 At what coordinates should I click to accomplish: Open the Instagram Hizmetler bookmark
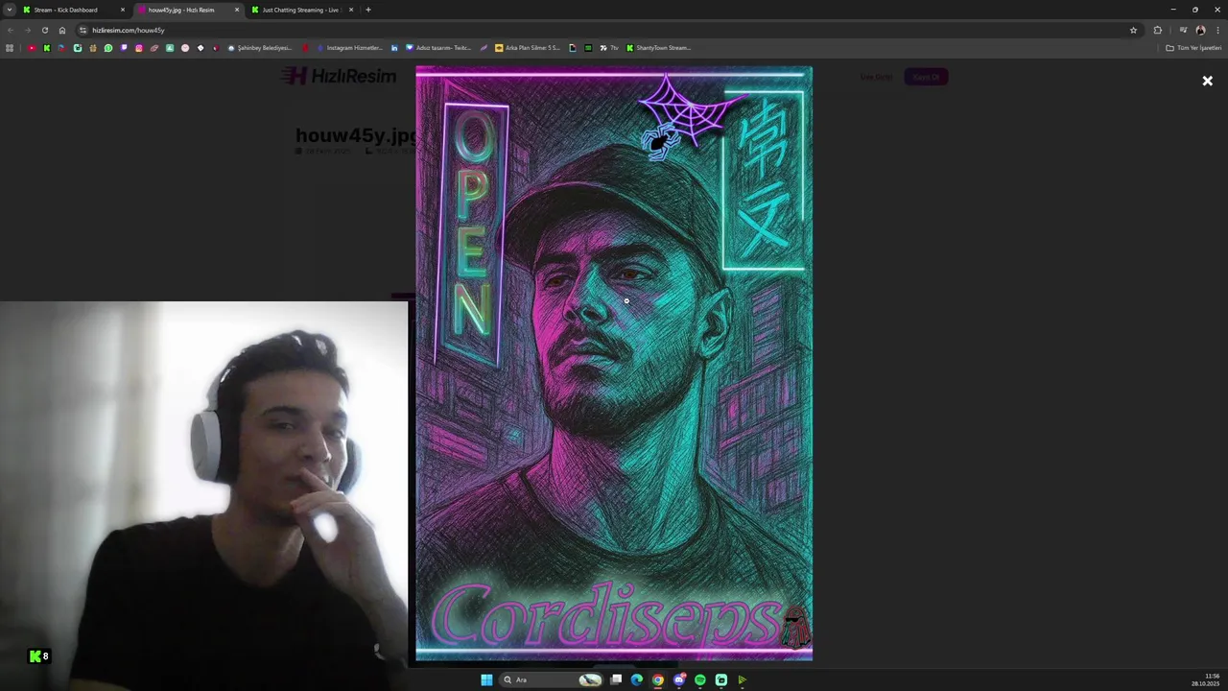[x=349, y=48]
